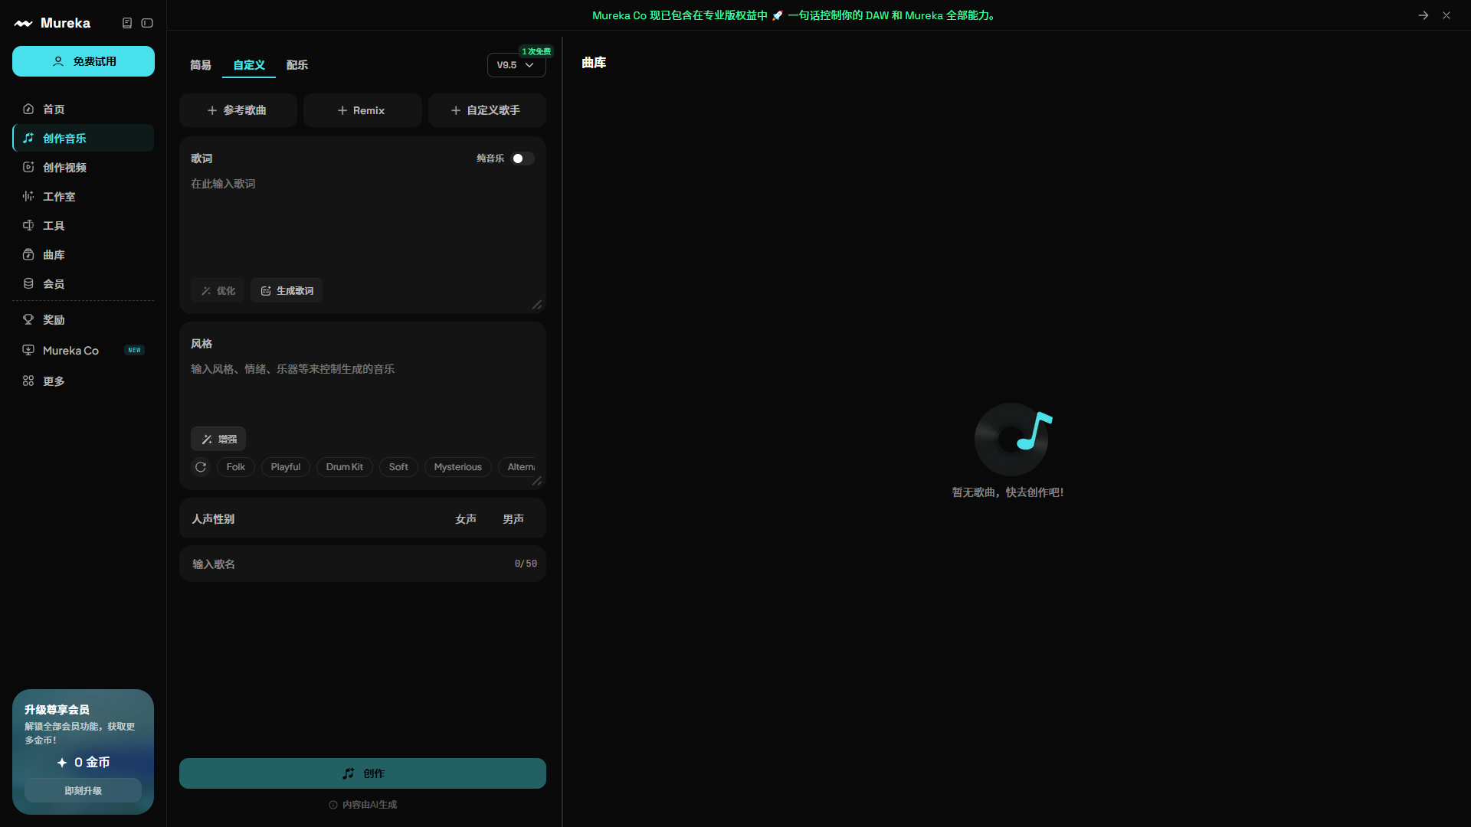
Task: Open 会员 membership in sidebar
Action: (x=83, y=283)
